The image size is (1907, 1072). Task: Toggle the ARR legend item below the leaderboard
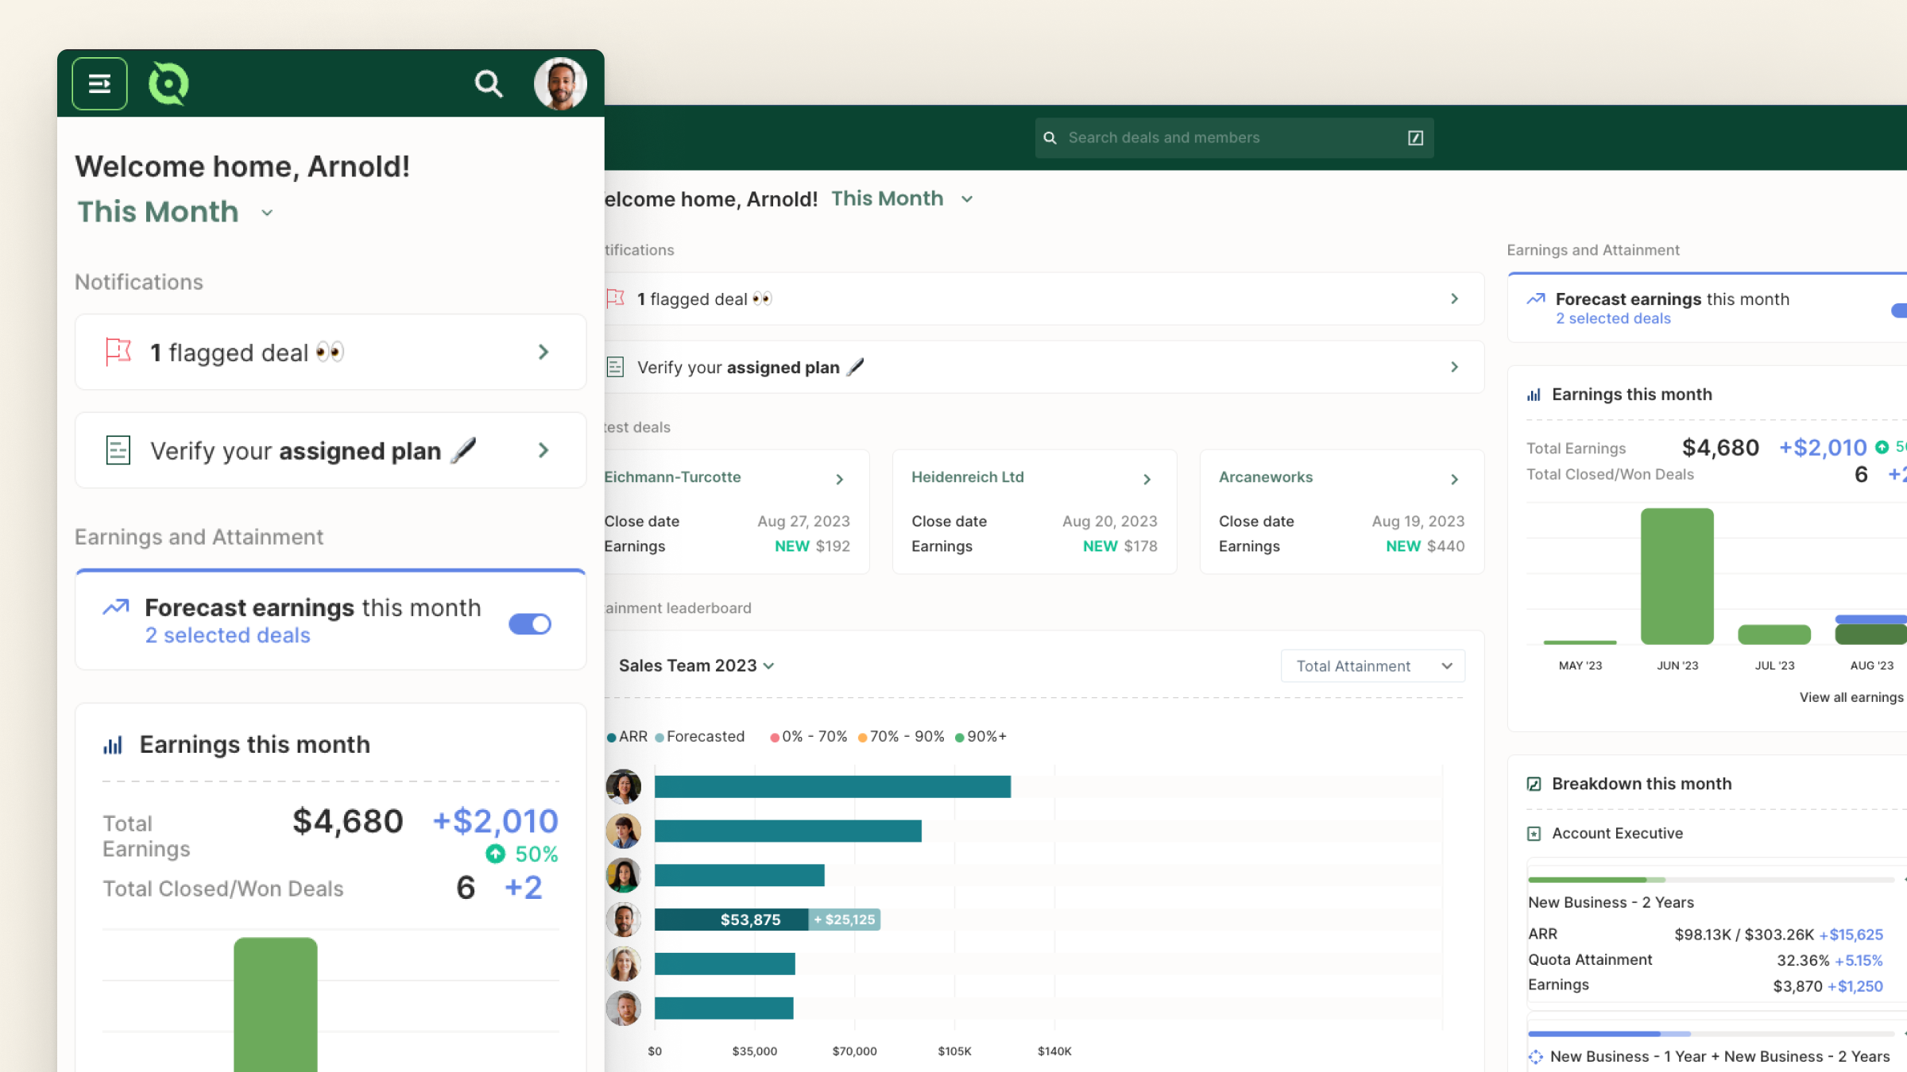(x=627, y=736)
